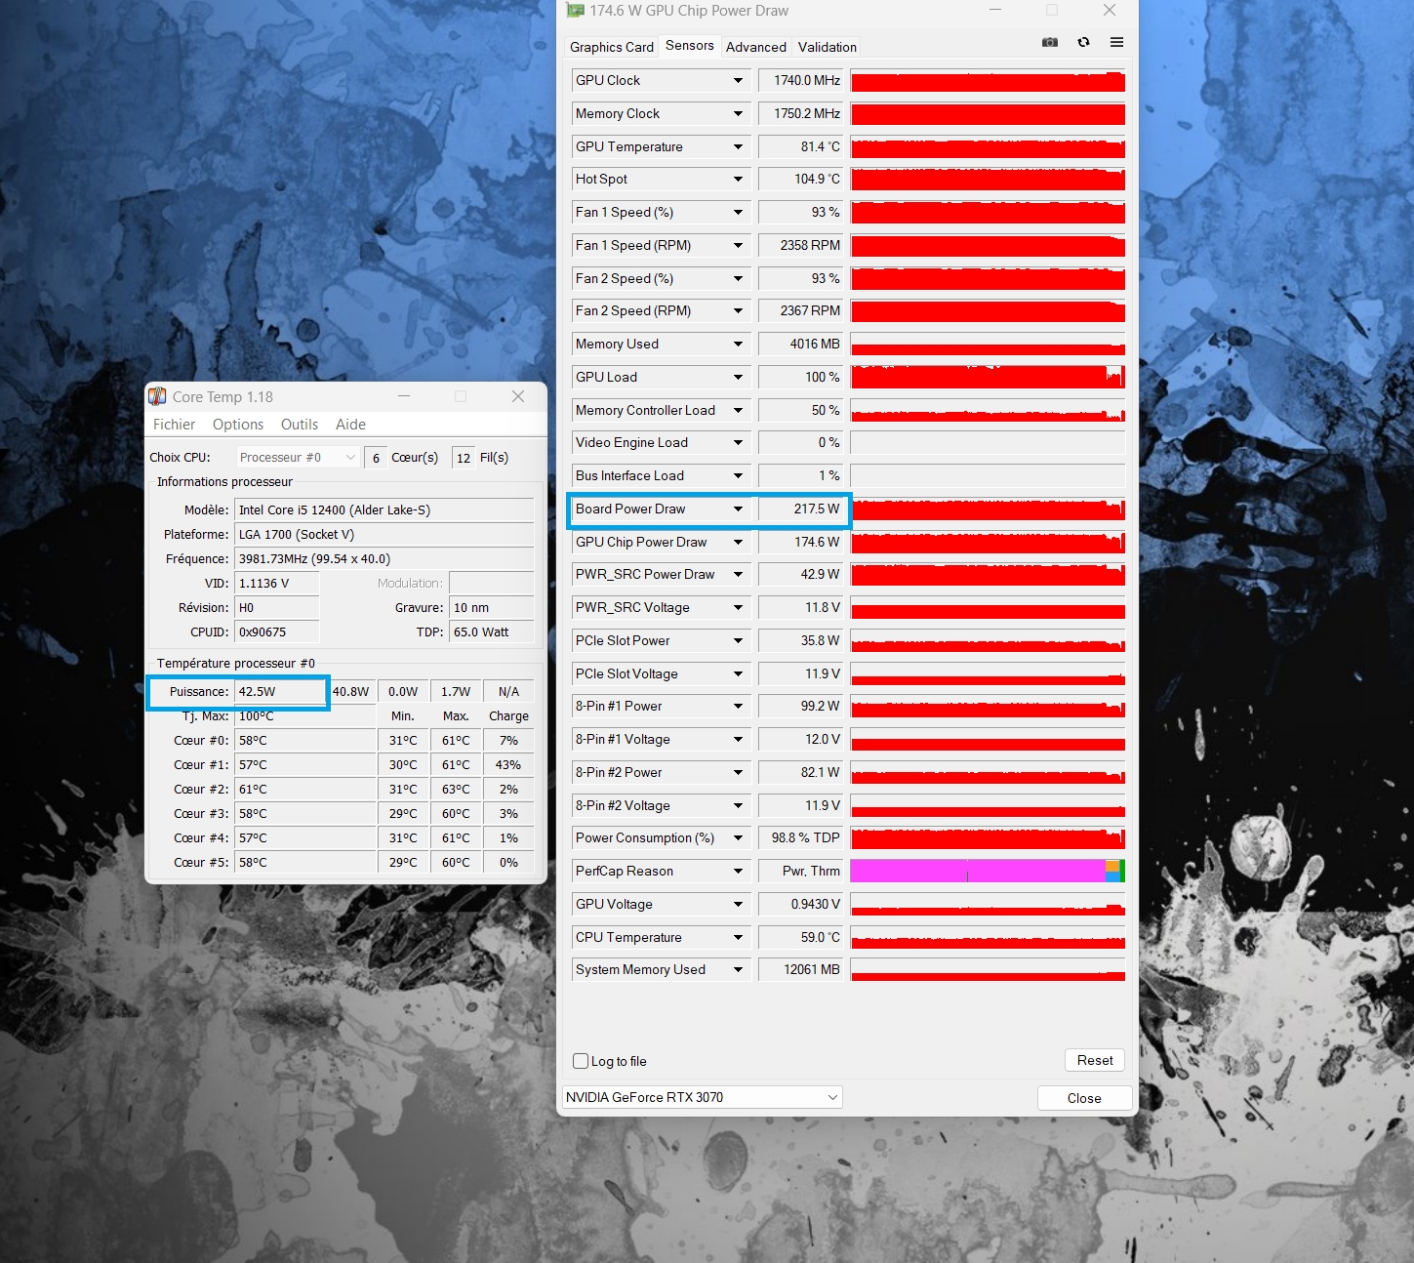Open the 8-Pin #1 Power dropdown

coord(738,706)
